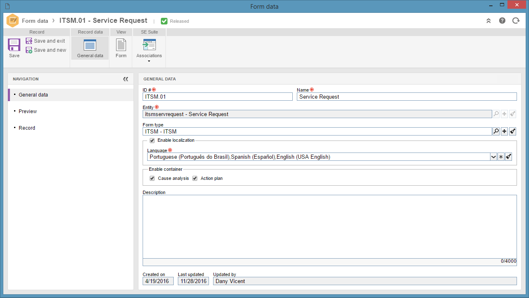This screenshot has width=529, height=298.
Task: Click the purple Save floppy disk icon
Action: point(14,45)
